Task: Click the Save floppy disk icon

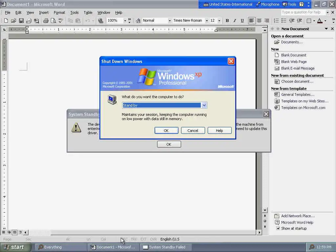Action: (21, 21)
